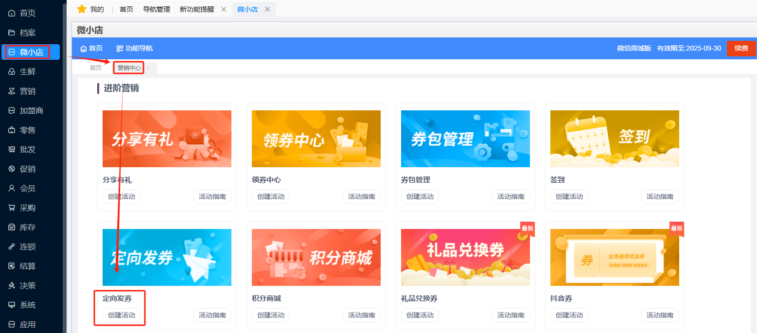Click the star icon beside 我的
757x333 pixels.
pyautogui.click(x=82, y=9)
